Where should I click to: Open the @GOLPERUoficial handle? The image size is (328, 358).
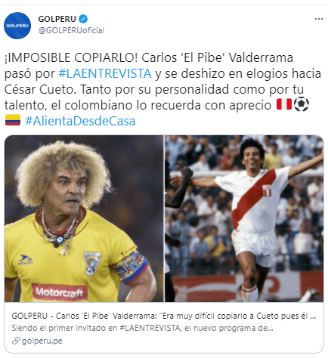(x=71, y=30)
